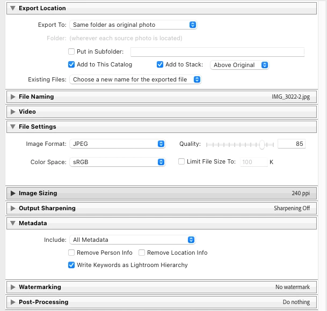Screen dimensions: 327x311
Task: Collapse the Export Location section
Action: (x=13, y=8)
